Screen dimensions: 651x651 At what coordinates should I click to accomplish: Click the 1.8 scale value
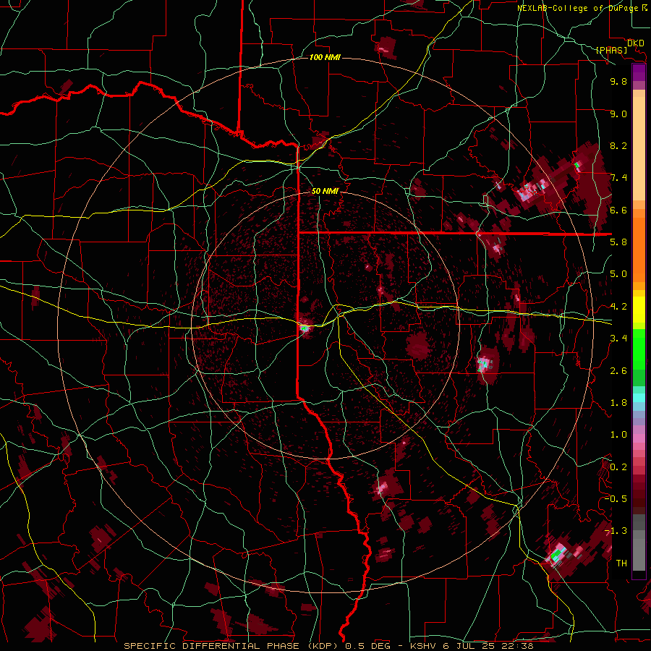click(x=618, y=403)
